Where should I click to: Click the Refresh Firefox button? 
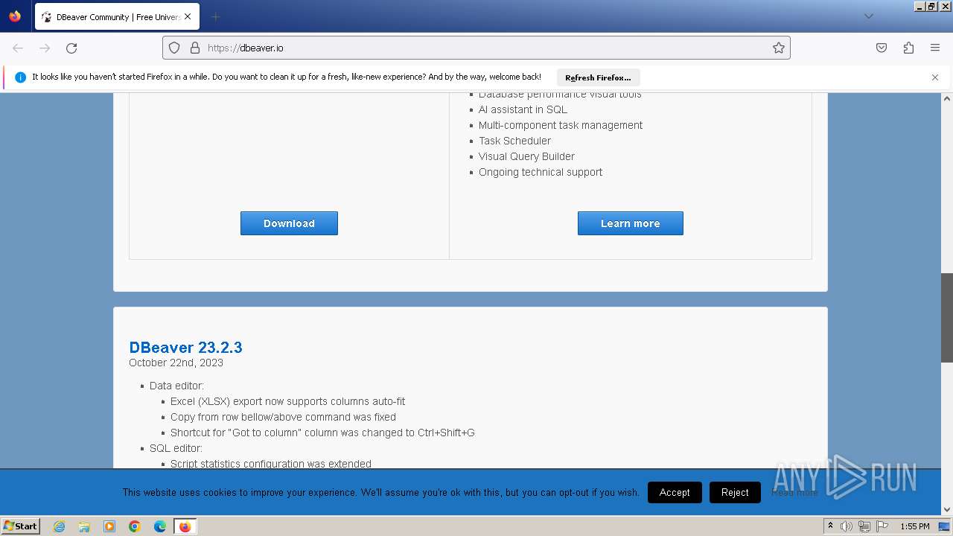tap(598, 77)
